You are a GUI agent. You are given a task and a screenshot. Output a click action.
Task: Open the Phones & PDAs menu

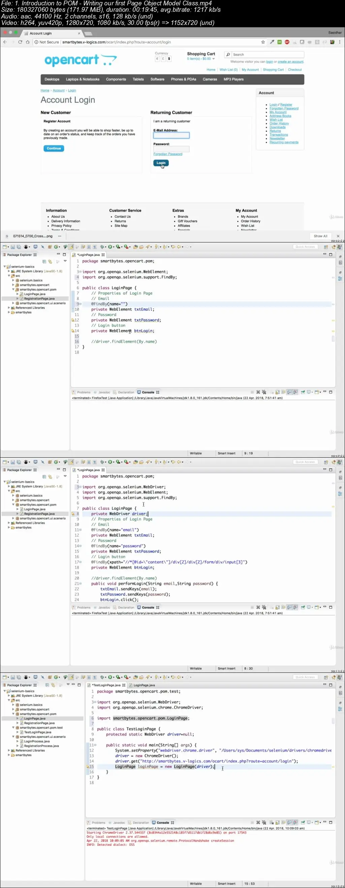pyautogui.click(x=184, y=79)
